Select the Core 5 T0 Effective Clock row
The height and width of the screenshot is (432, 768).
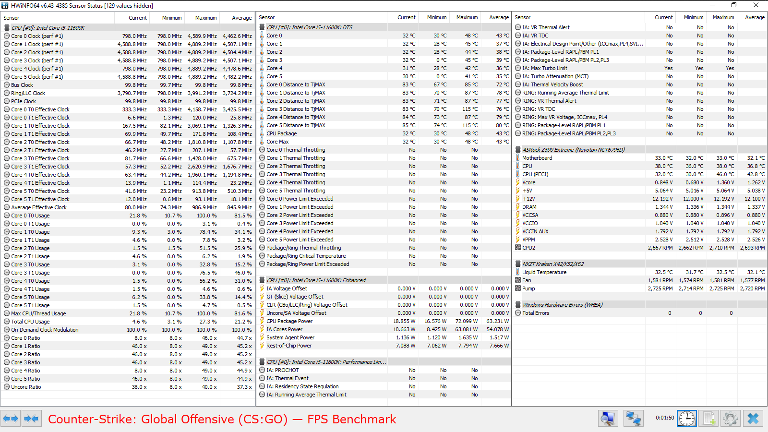pos(128,191)
